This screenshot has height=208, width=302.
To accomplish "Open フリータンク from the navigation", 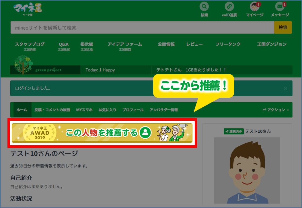I will click(x=228, y=44).
